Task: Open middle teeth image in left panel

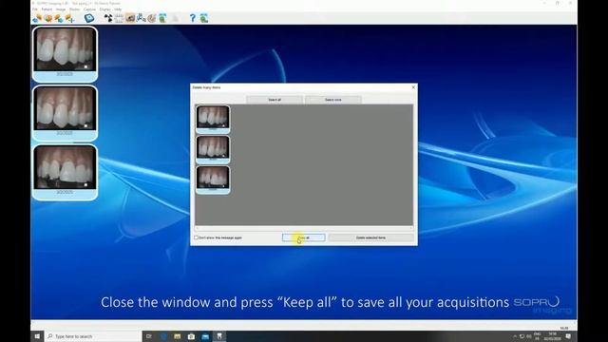Action: (65, 112)
